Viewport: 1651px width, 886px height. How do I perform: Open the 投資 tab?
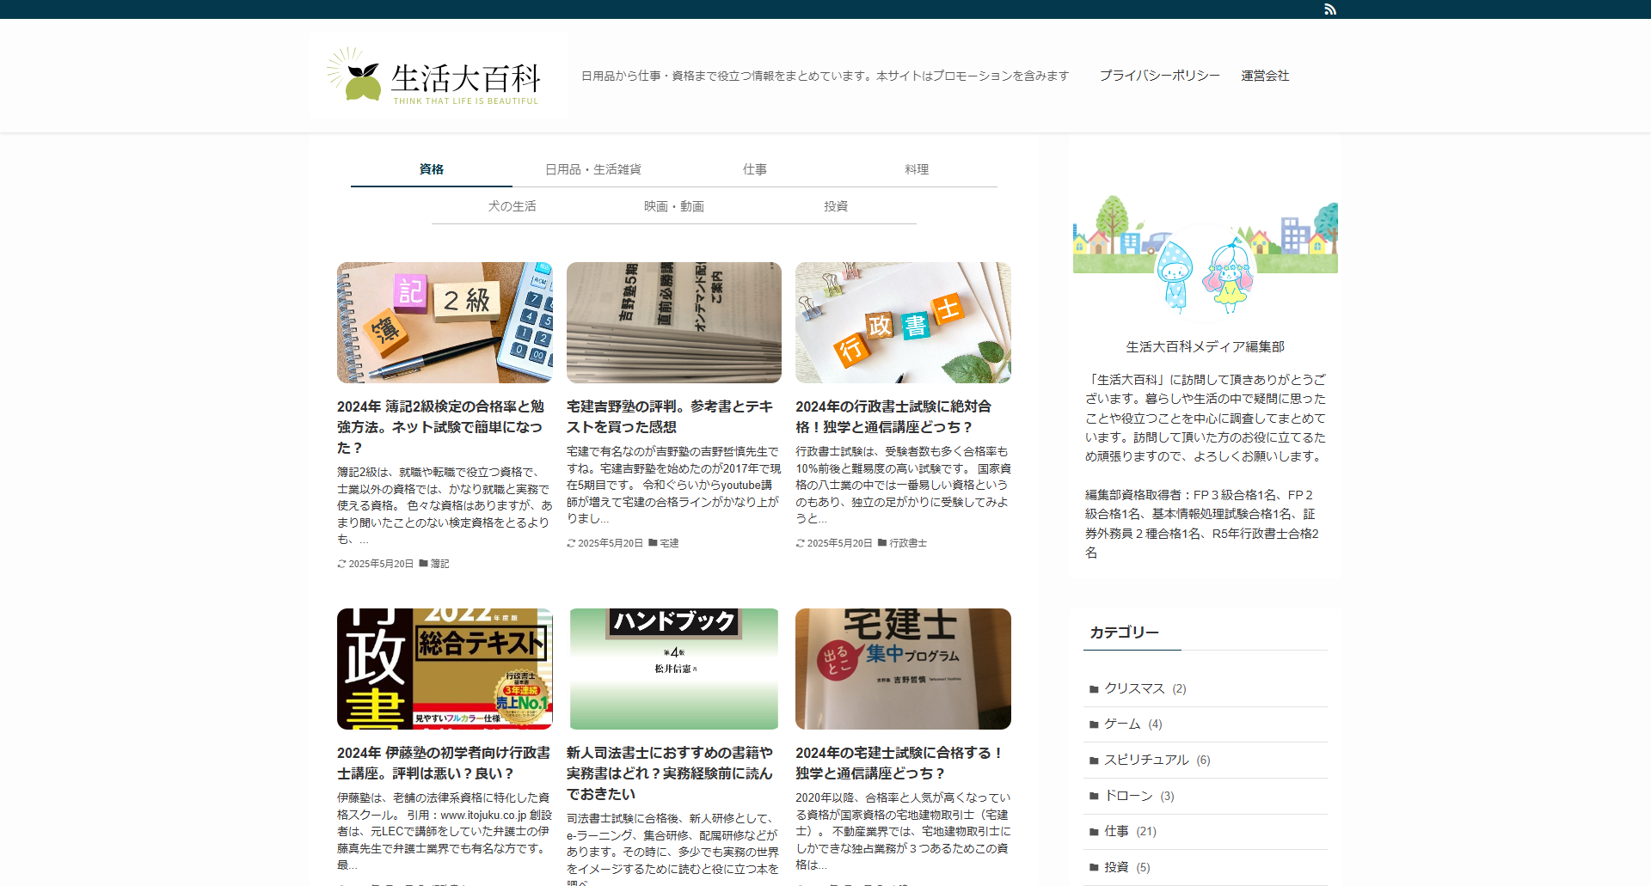[x=836, y=206]
